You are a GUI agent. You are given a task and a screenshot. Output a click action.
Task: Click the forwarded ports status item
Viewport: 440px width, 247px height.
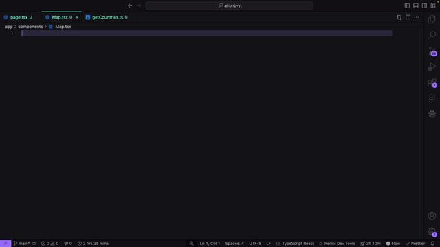tap(68, 244)
